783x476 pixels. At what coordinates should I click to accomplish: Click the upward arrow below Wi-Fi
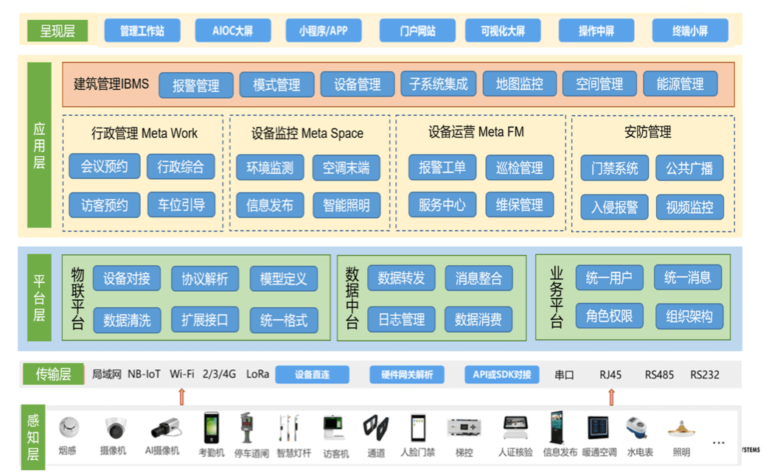click(182, 397)
